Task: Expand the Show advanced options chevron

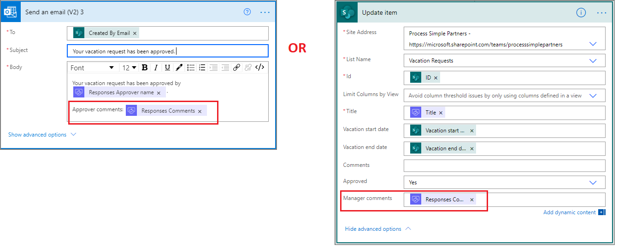Action: [x=73, y=135]
